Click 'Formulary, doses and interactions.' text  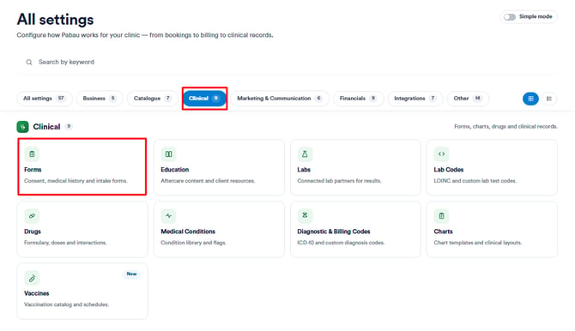(x=65, y=243)
